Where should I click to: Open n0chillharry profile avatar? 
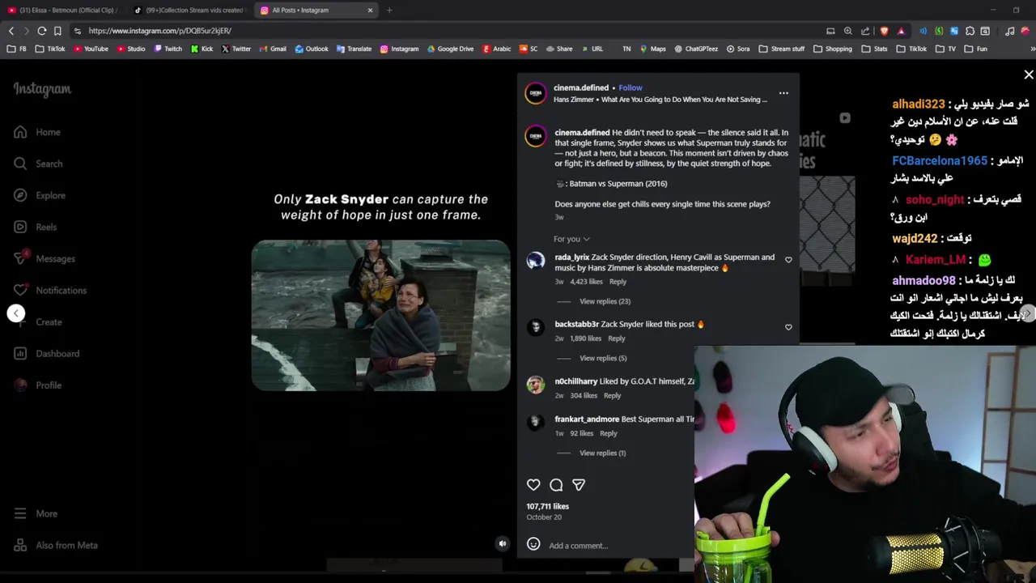pyautogui.click(x=535, y=385)
